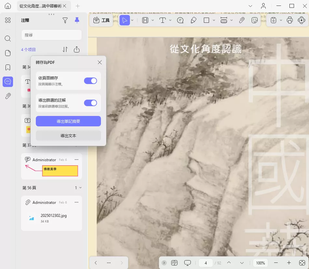Open the thumbnails grid panel in left sidebar
Screen dimensions: 309x269
[8, 20]
